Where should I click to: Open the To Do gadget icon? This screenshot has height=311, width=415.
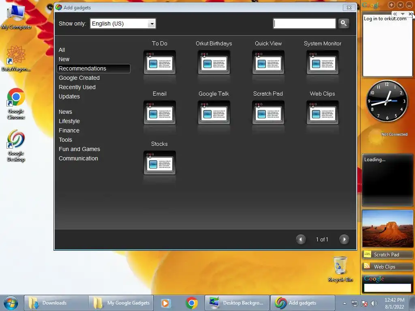click(160, 62)
